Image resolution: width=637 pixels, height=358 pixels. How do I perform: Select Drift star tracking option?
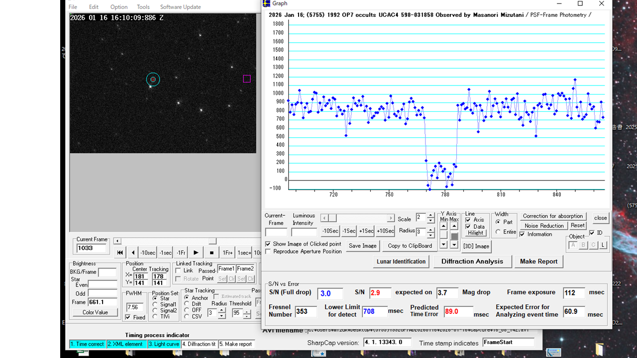(187, 304)
